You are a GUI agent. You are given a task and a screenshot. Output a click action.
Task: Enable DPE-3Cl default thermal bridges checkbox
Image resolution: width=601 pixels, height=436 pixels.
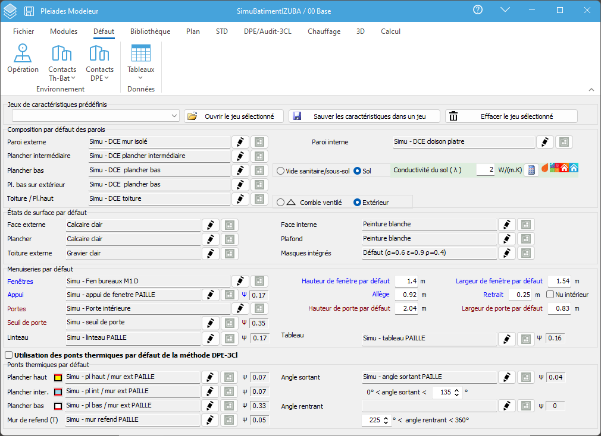8,355
